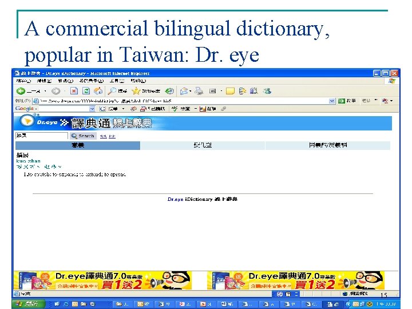
Task: Click the gray Forward arrow button
Action: (x=56, y=91)
